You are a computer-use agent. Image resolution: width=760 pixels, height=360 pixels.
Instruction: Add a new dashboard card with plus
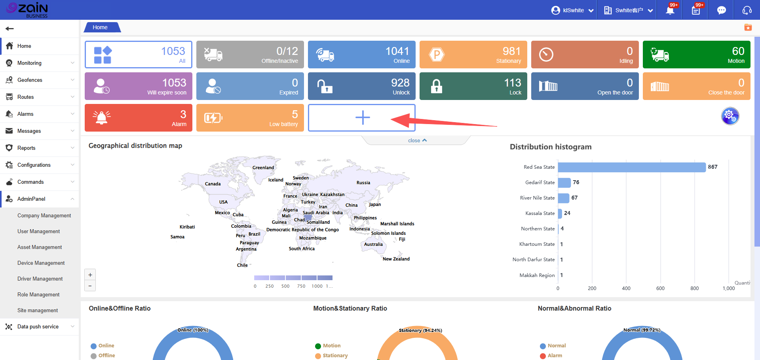pos(362,118)
